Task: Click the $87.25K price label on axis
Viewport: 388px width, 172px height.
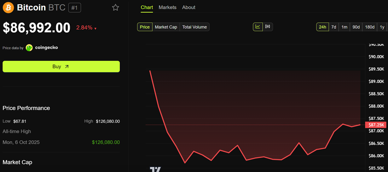Action: pos(376,125)
